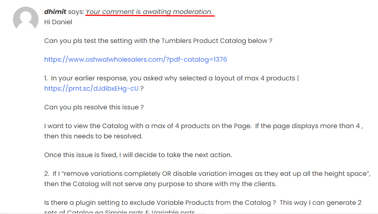The width and height of the screenshot is (378, 214).
Task: Click the 'Catalog will not serve any purpose' line
Action: [x=160, y=184]
